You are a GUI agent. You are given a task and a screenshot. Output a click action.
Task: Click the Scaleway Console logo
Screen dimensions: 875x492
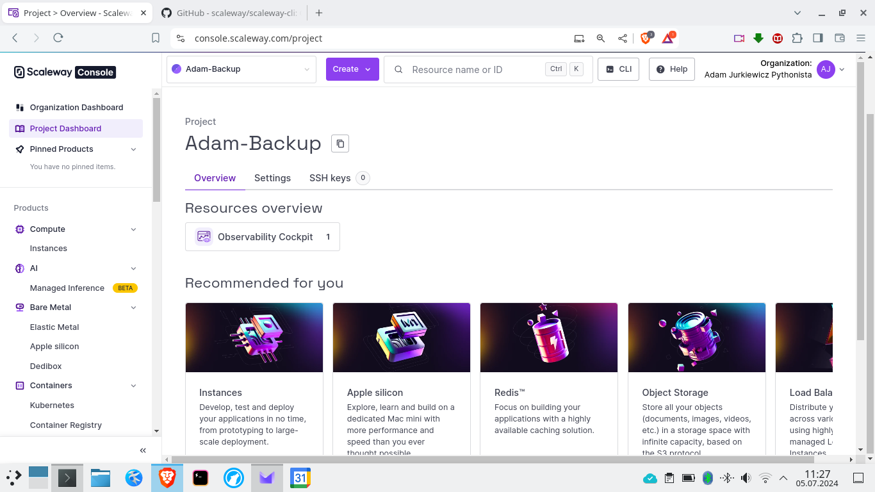click(65, 72)
